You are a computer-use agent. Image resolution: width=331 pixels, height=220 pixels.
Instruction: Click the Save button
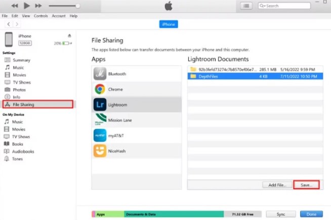(306, 185)
